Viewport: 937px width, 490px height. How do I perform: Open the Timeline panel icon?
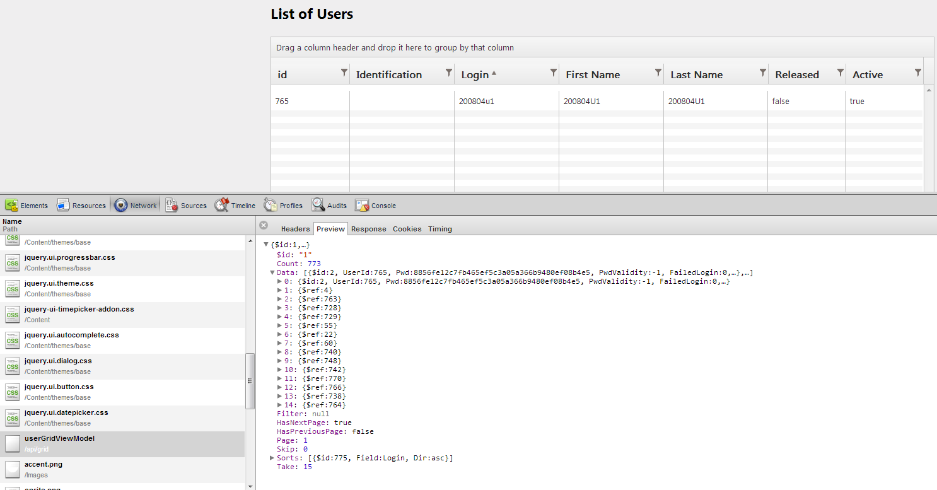[x=222, y=206]
